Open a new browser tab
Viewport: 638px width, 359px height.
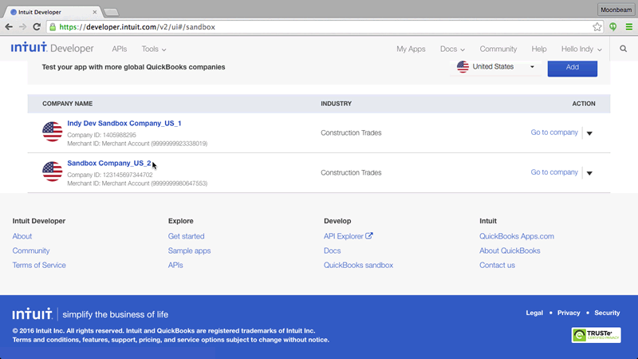(x=111, y=13)
